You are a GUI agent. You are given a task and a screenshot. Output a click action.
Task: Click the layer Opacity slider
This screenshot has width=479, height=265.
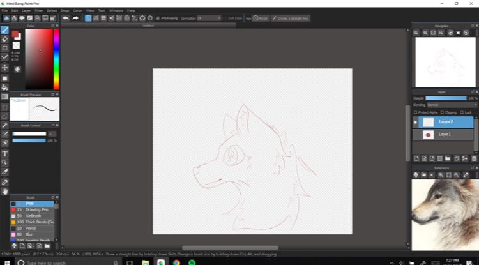pyautogui.click(x=446, y=98)
